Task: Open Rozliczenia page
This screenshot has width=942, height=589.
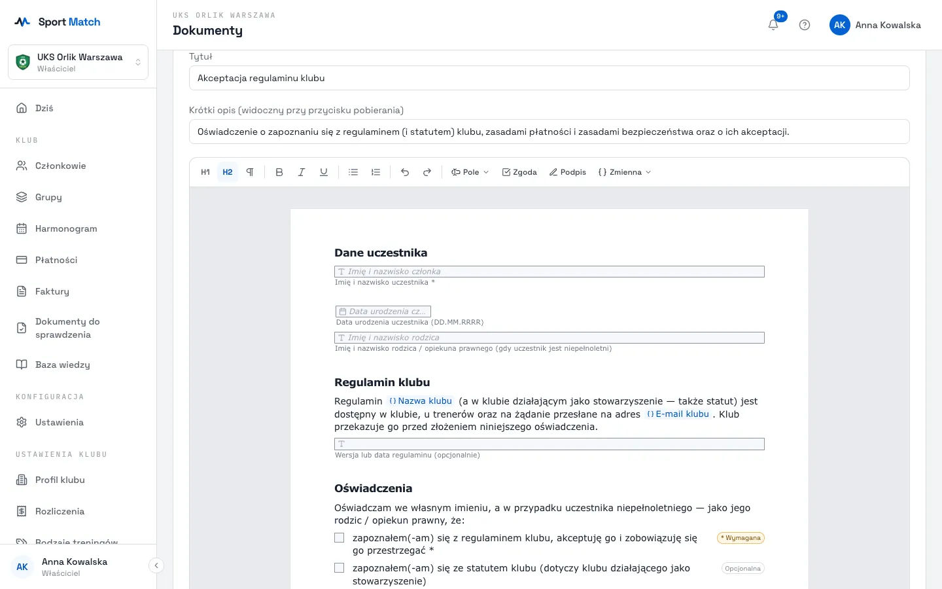Action: pyautogui.click(x=78, y=511)
